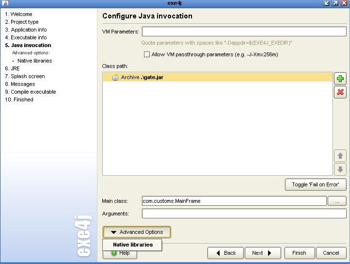Screen dimensions: 350x264
Task: Go to step 6. JRE
Action: [x=12, y=68]
